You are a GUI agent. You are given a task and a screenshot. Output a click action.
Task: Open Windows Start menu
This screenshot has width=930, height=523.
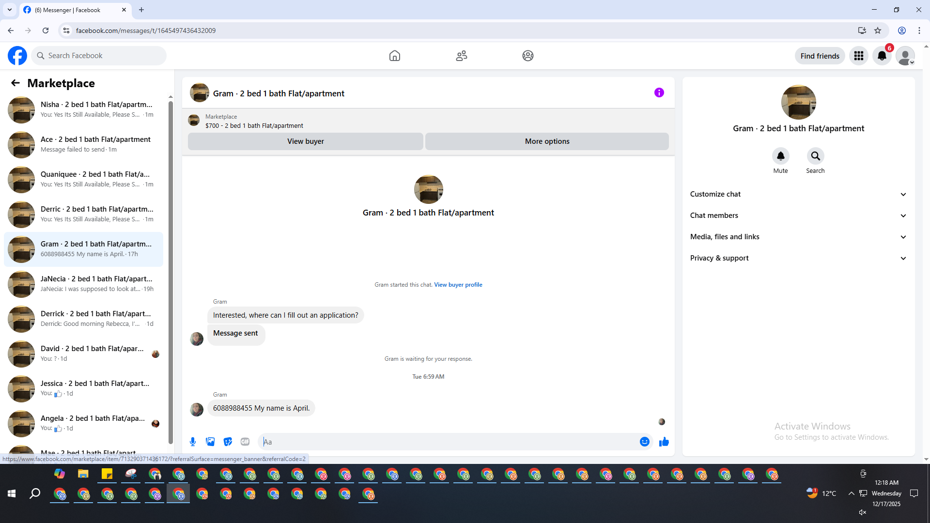coord(12,493)
